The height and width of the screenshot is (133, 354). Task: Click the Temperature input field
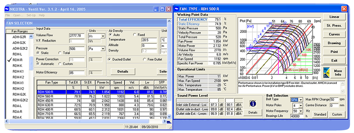(149, 40)
